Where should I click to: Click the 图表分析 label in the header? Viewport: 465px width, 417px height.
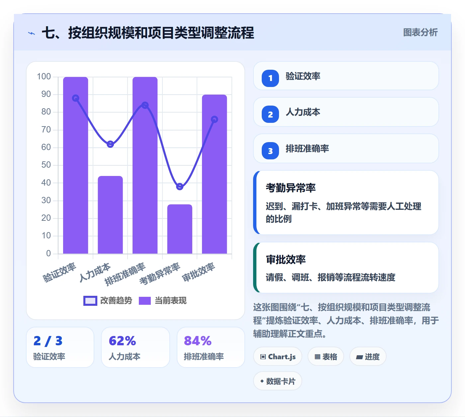(x=420, y=33)
